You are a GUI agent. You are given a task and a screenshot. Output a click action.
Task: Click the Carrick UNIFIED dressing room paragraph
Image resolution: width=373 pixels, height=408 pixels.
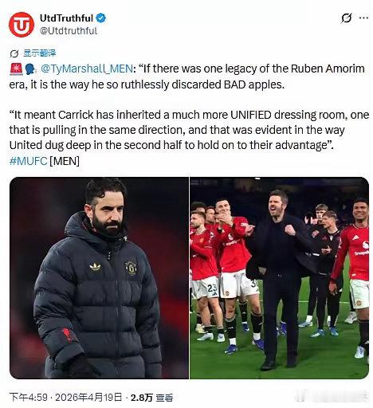(x=189, y=130)
